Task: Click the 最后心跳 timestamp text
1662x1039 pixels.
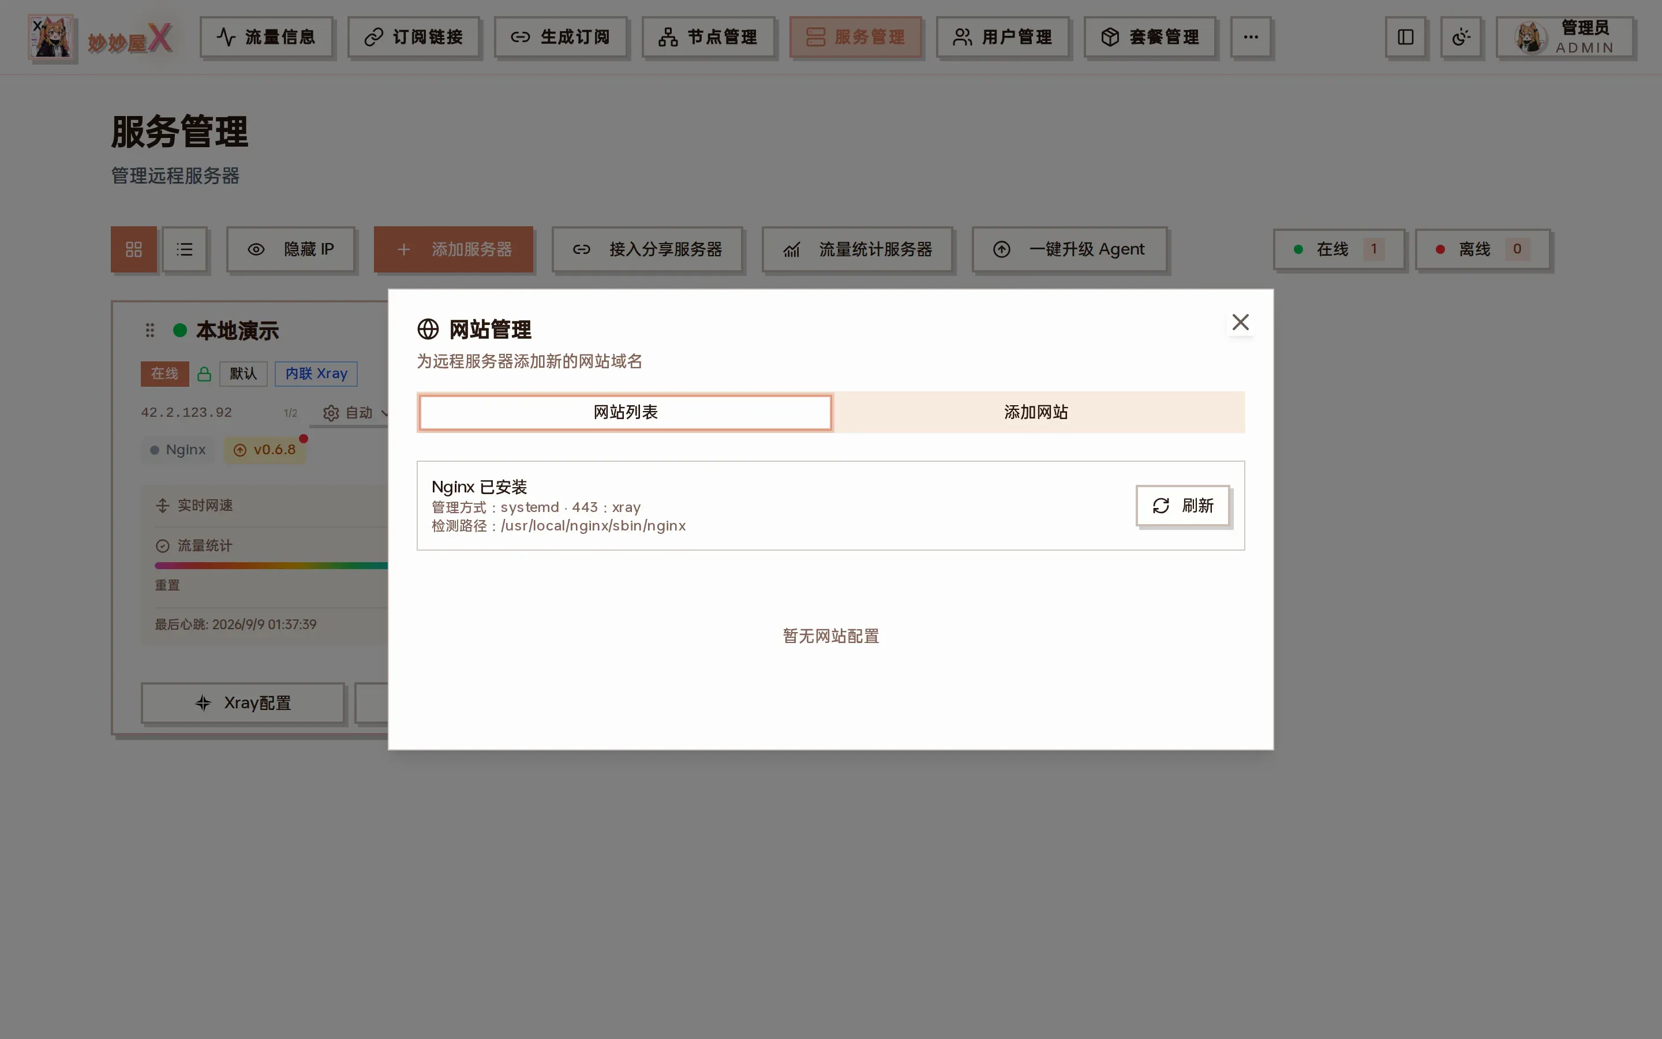Action: point(235,625)
